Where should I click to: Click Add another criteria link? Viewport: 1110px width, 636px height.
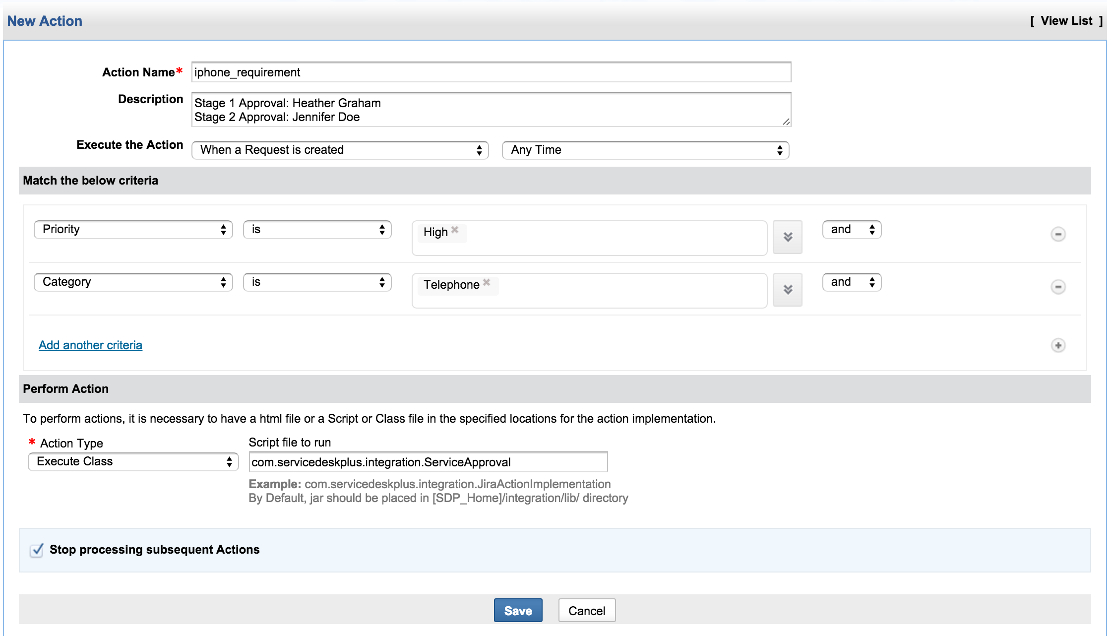pos(90,345)
